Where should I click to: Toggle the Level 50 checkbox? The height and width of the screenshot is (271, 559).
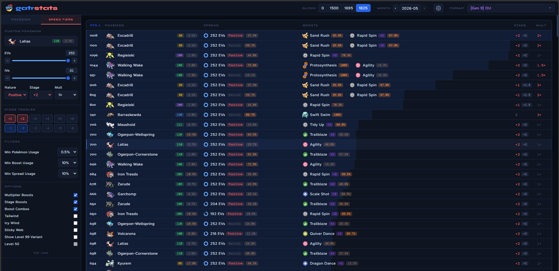click(76, 244)
